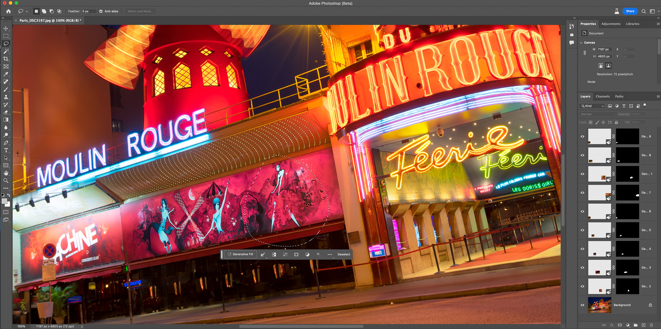Select the Eyedropper tool
Image resolution: width=661 pixels, height=329 pixels.
pos(6,74)
